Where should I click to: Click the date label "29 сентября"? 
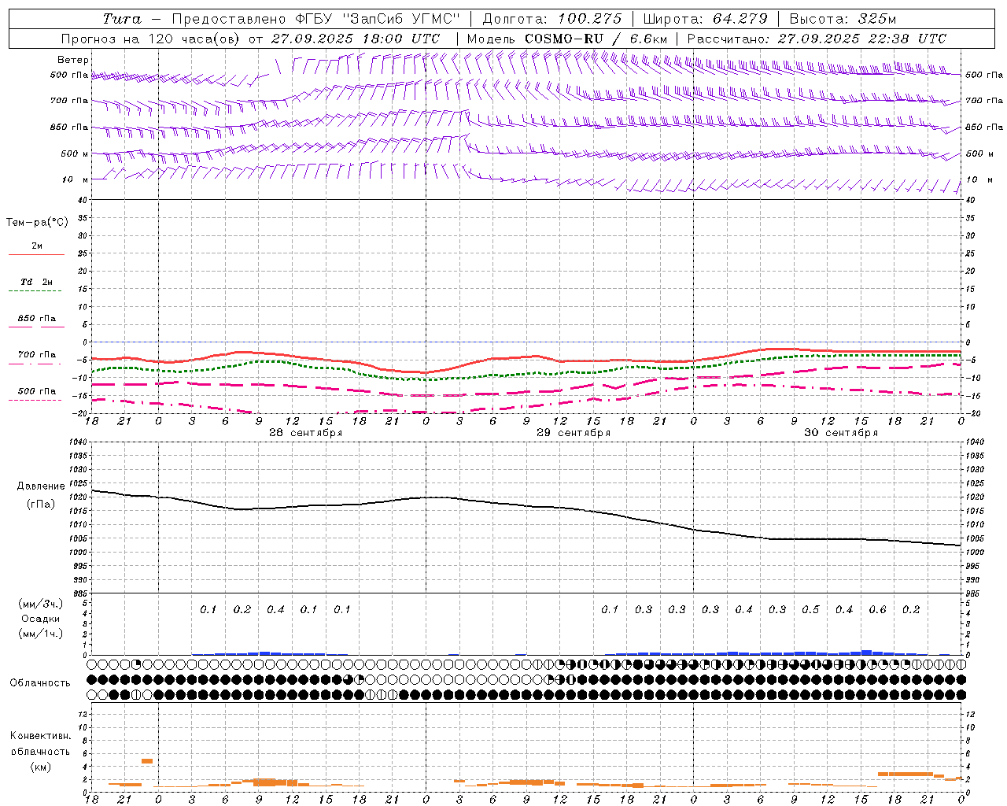pyautogui.click(x=574, y=433)
